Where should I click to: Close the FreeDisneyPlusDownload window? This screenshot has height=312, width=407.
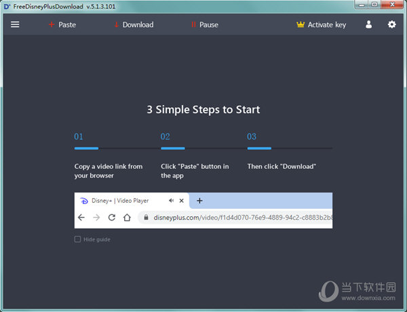pyautogui.click(x=393, y=5)
